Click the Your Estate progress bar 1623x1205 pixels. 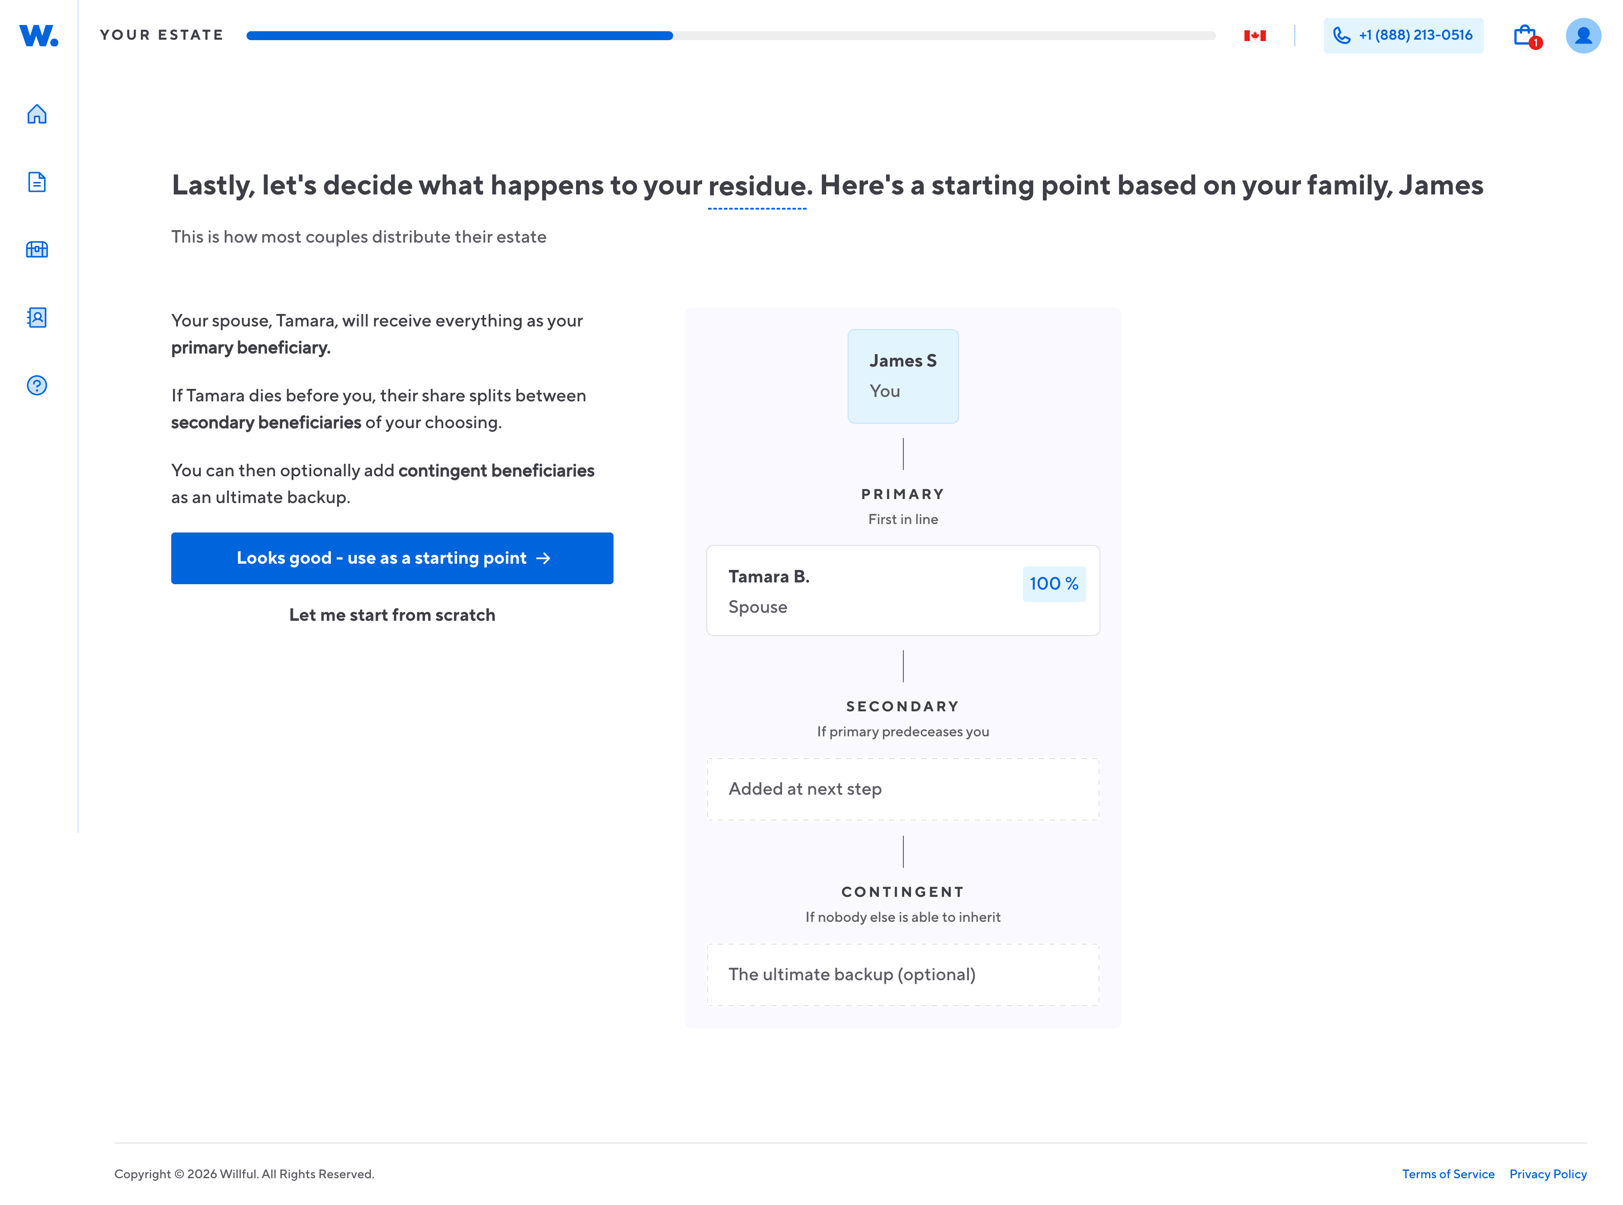(x=731, y=36)
